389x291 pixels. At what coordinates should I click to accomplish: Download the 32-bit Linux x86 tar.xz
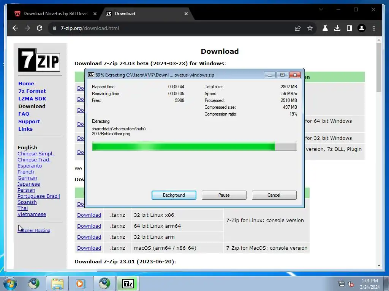click(89, 215)
